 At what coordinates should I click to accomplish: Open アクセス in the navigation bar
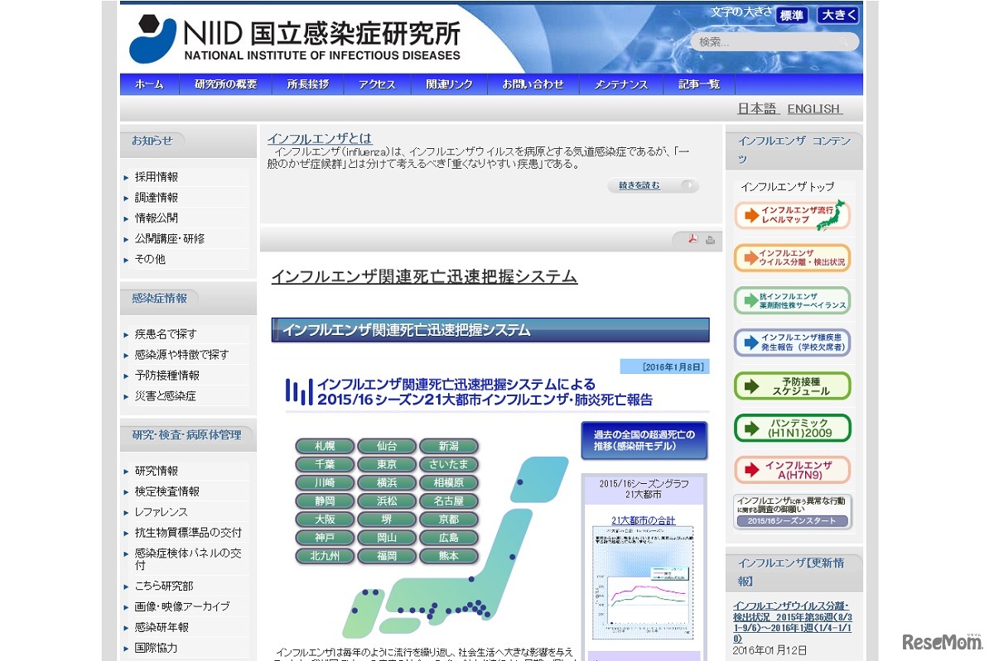[x=377, y=84]
